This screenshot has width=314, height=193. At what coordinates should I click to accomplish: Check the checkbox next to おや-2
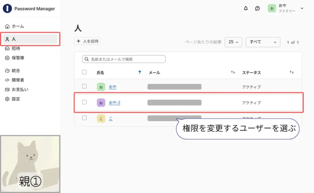coord(84,102)
